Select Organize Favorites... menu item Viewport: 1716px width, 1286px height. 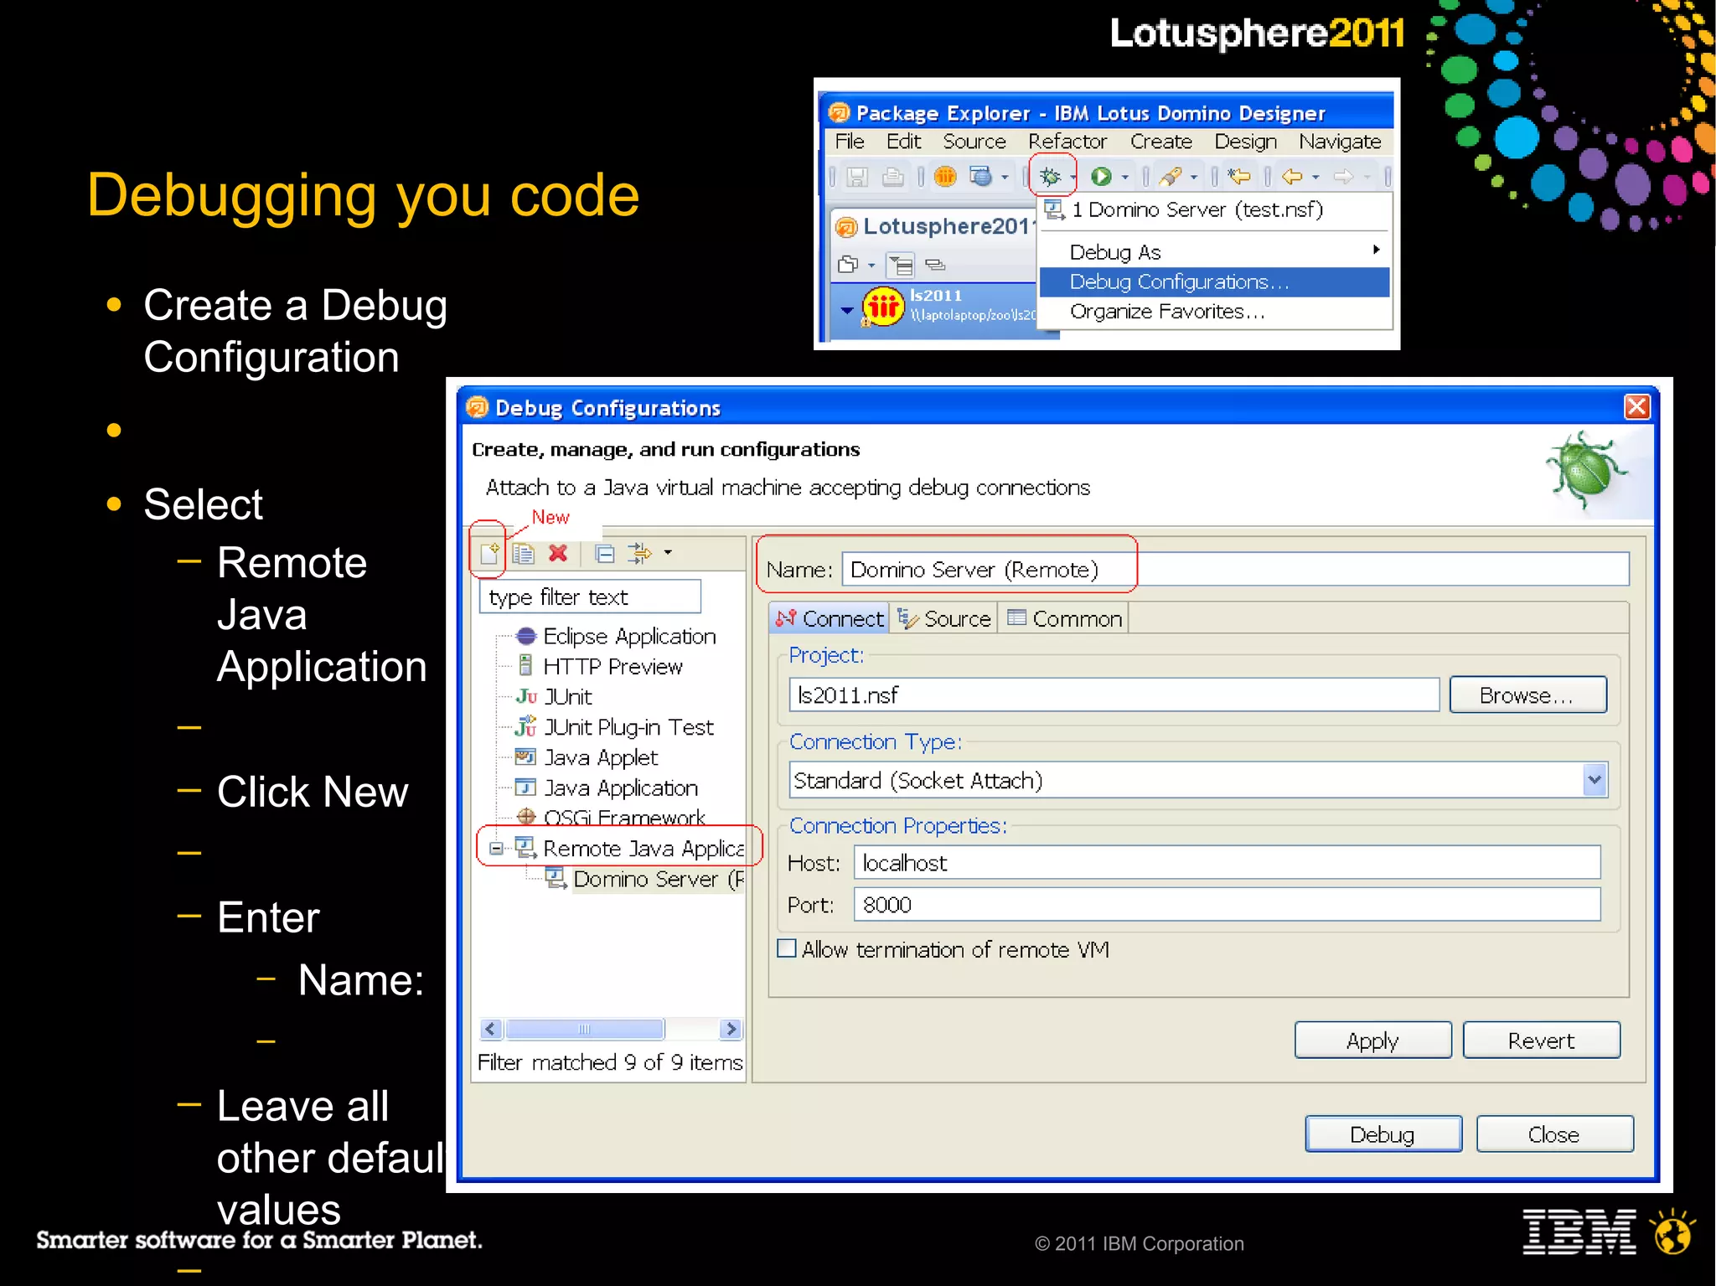1214,312
